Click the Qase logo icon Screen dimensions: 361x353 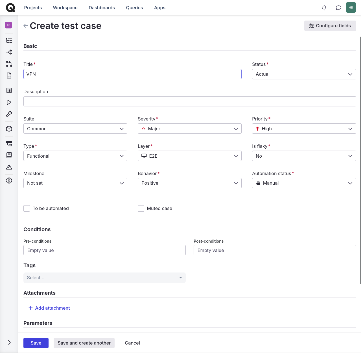pyautogui.click(x=10, y=8)
